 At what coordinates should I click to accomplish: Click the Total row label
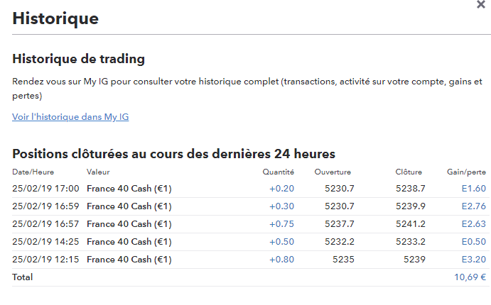(x=22, y=277)
